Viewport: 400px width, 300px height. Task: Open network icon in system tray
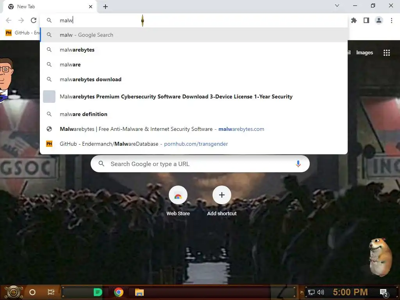tap(311, 292)
